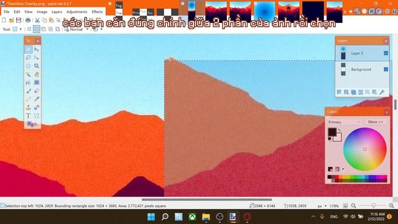Open the Adjustments menu
The image size is (398, 224).
click(x=76, y=12)
